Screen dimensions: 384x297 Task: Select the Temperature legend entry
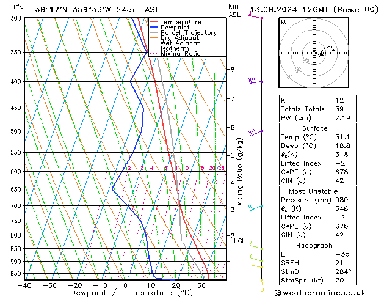(x=181, y=22)
